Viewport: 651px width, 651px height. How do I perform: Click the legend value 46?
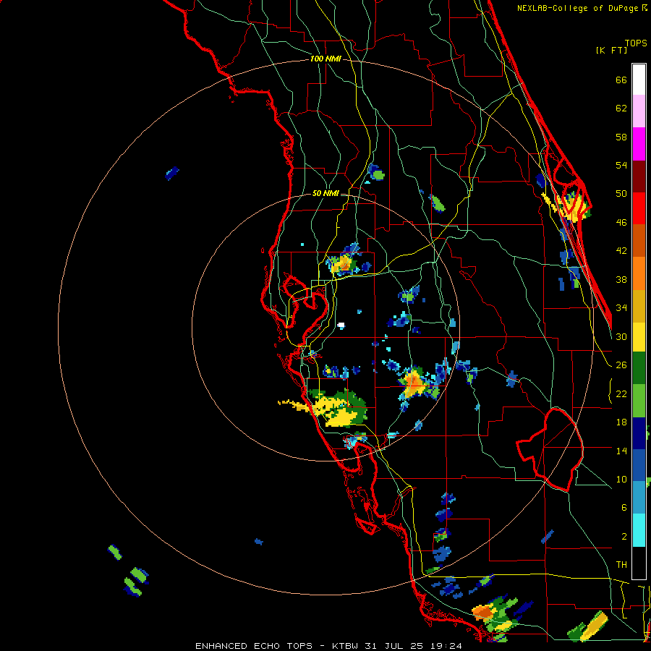[621, 223]
